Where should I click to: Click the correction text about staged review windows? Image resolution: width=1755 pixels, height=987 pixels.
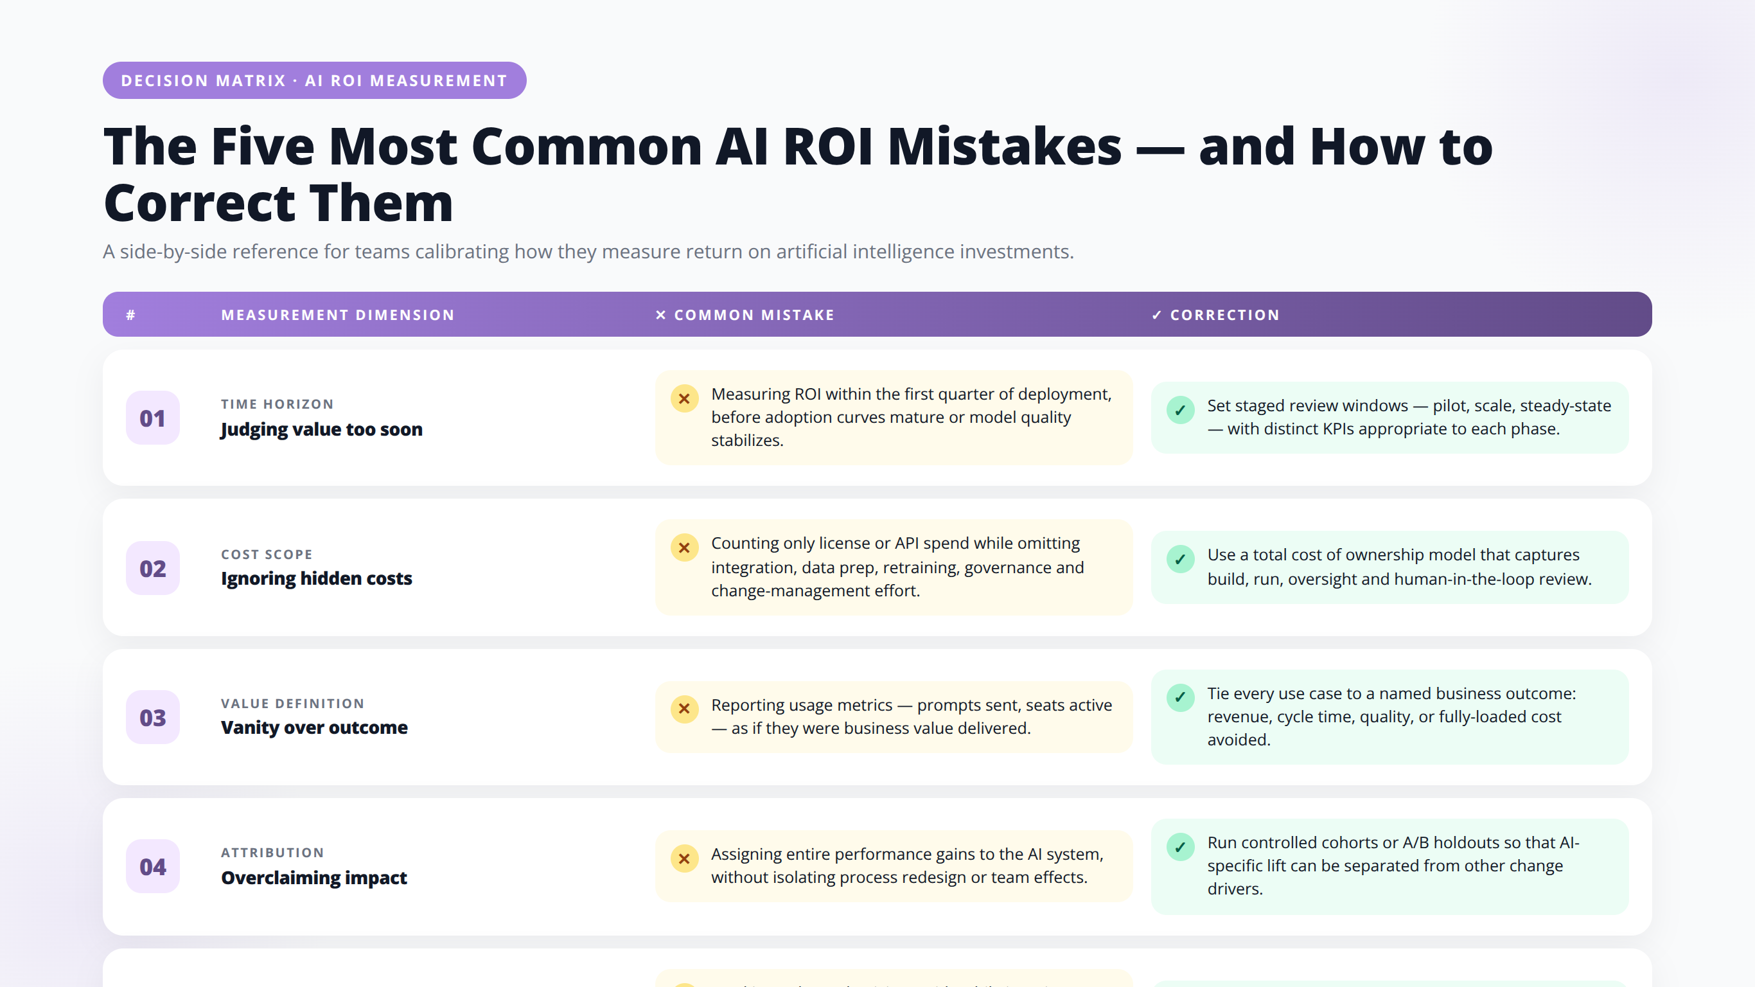(1409, 417)
